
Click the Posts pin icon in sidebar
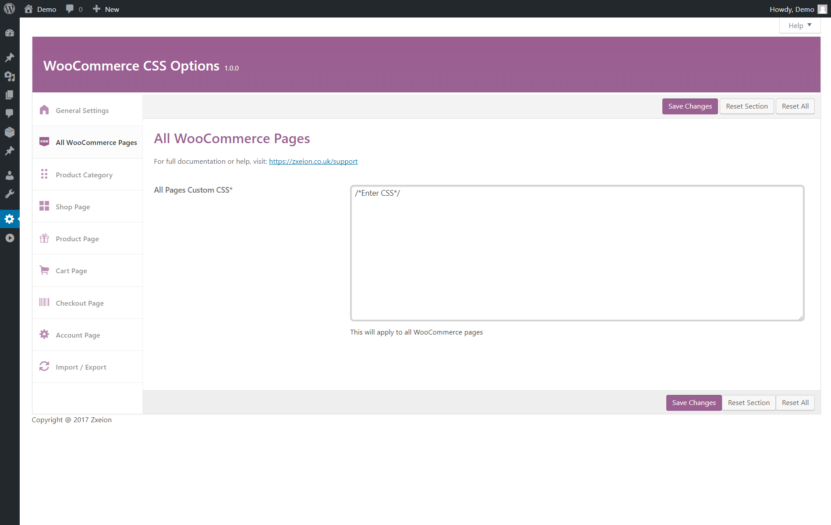(x=10, y=57)
